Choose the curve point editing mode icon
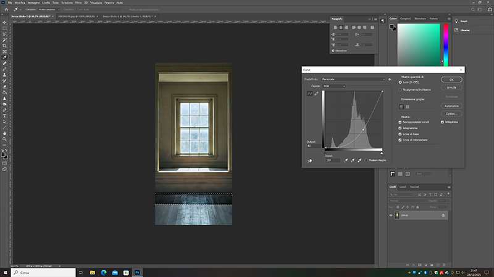 310,94
